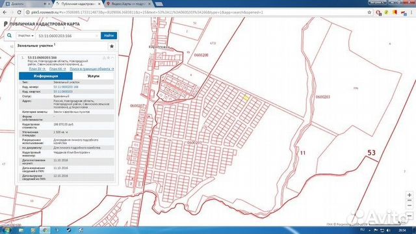
Task: Open the 'Участки' search type dropdown
Action: pyautogui.click(x=25, y=36)
